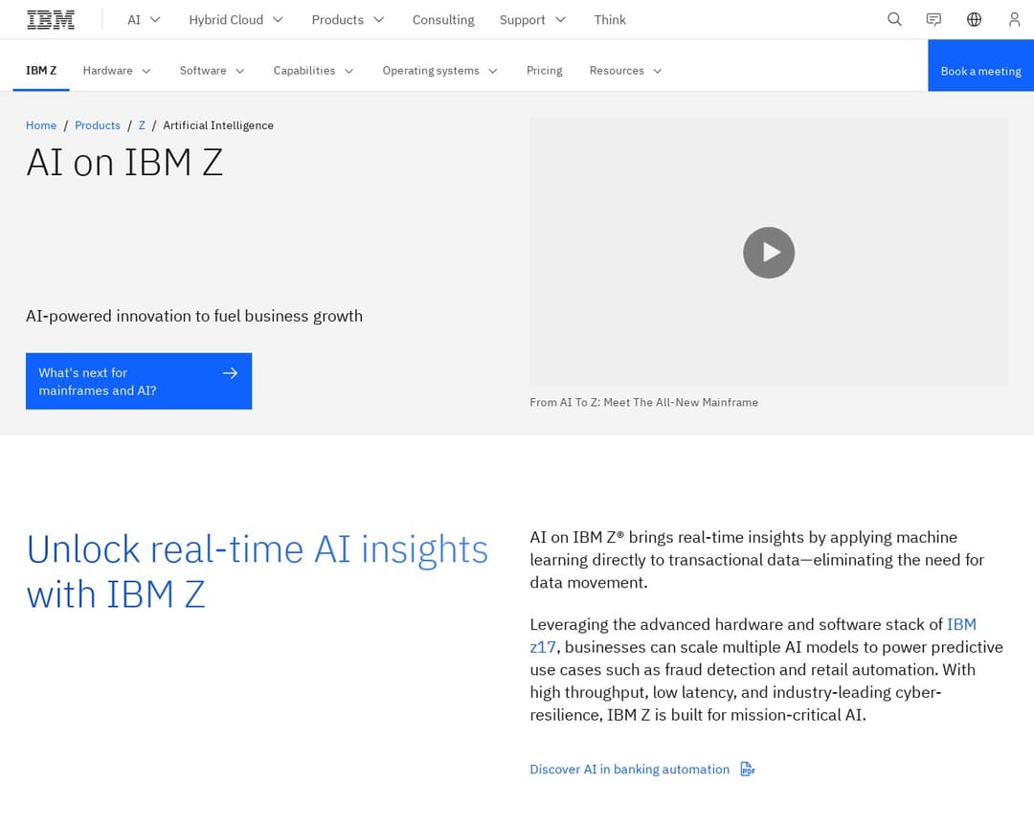Expand the Resources submenu
Image resolution: width=1034 pixels, height=827 pixels.
click(x=625, y=71)
